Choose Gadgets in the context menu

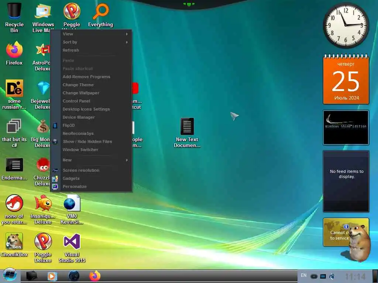tap(92, 178)
